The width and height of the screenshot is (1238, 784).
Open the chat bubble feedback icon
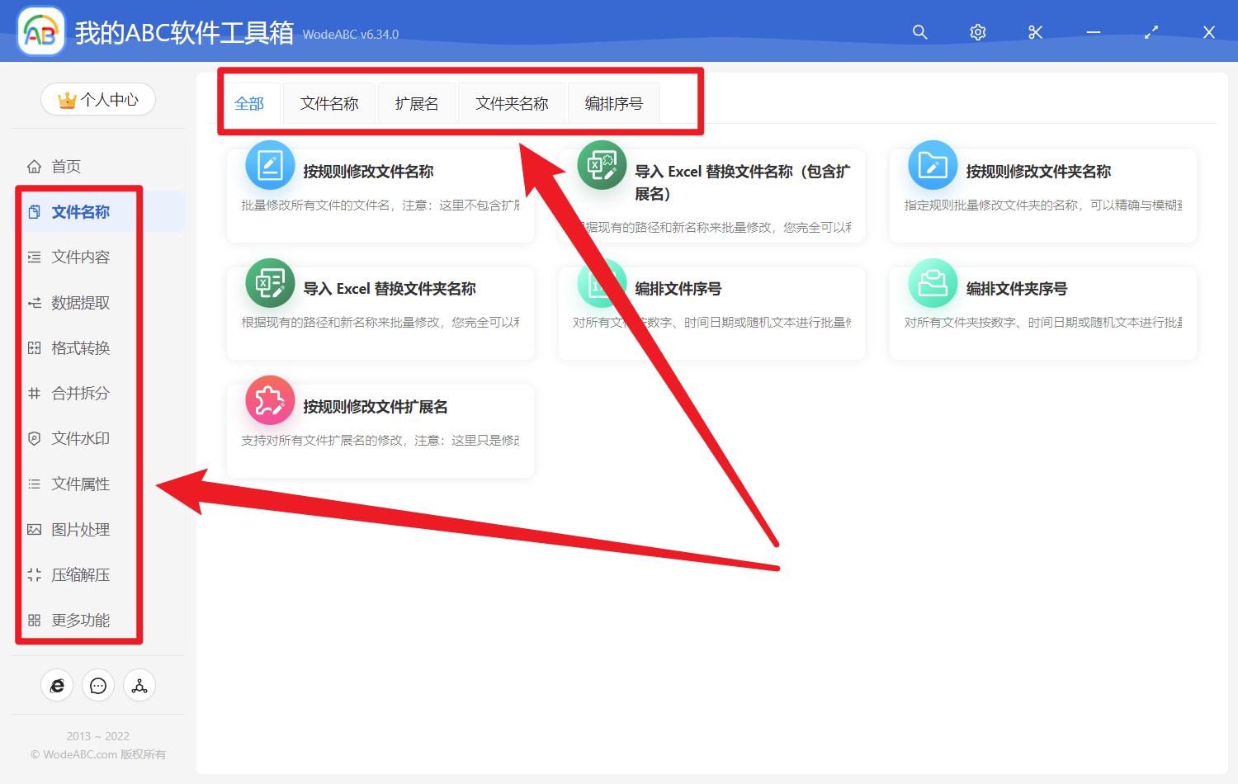[x=98, y=686]
